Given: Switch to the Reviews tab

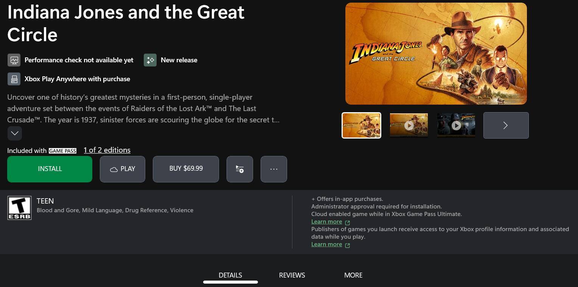Looking at the screenshot, I should tap(292, 275).
